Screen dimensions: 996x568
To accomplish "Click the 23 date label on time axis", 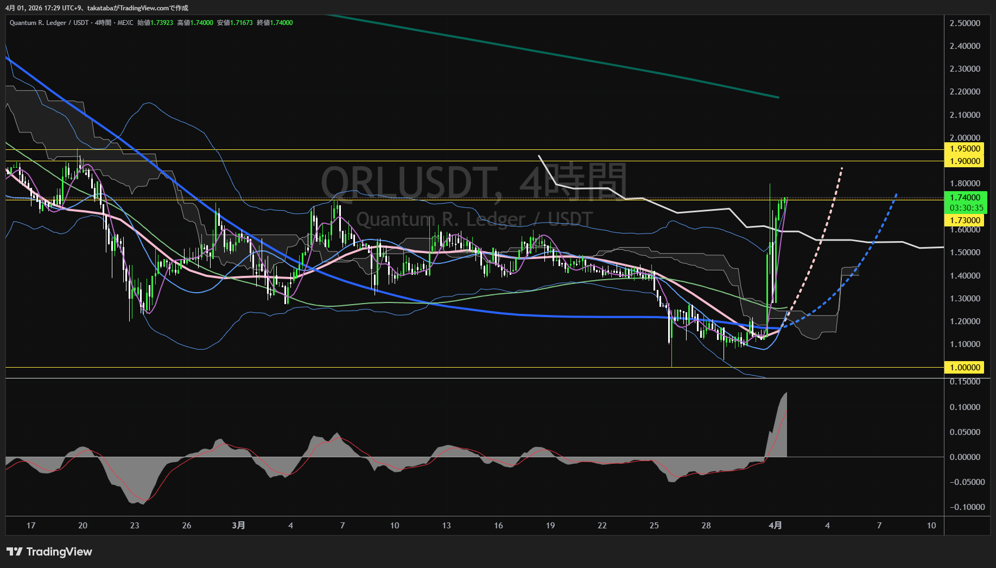I will coord(135,526).
